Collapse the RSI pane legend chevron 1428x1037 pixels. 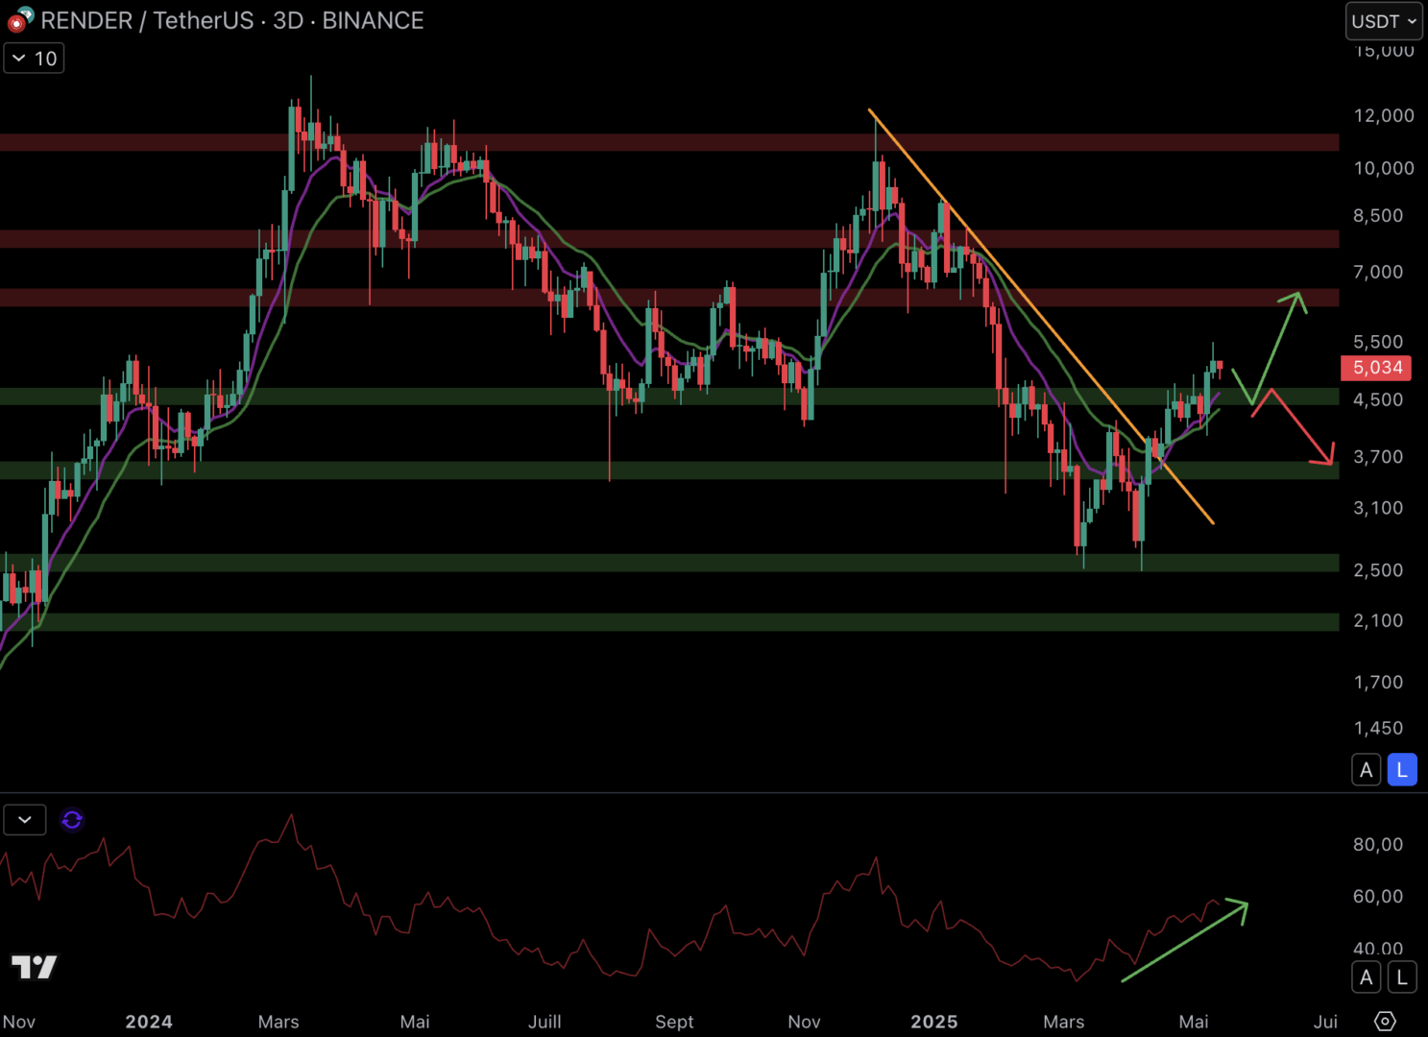[25, 820]
